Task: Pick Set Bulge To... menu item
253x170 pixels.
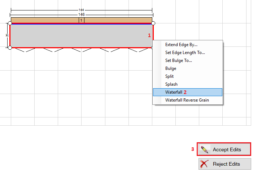Action: (178, 61)
